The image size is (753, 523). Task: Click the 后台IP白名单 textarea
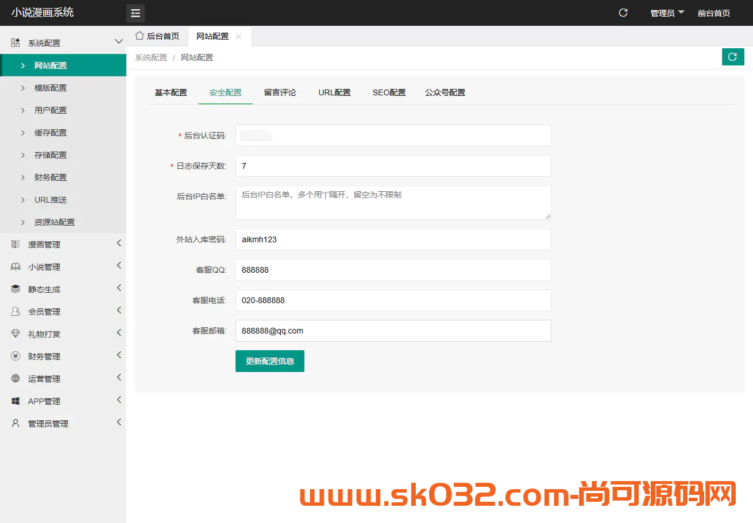pos(393,203)
